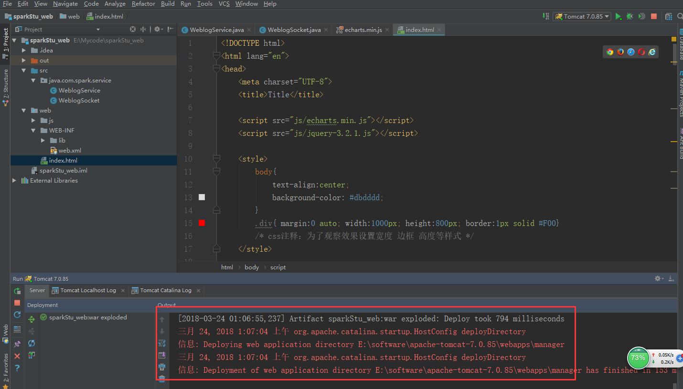Open page preview in Firefox browser icon
The image size is (683, 389).
(x=620, y=52)
